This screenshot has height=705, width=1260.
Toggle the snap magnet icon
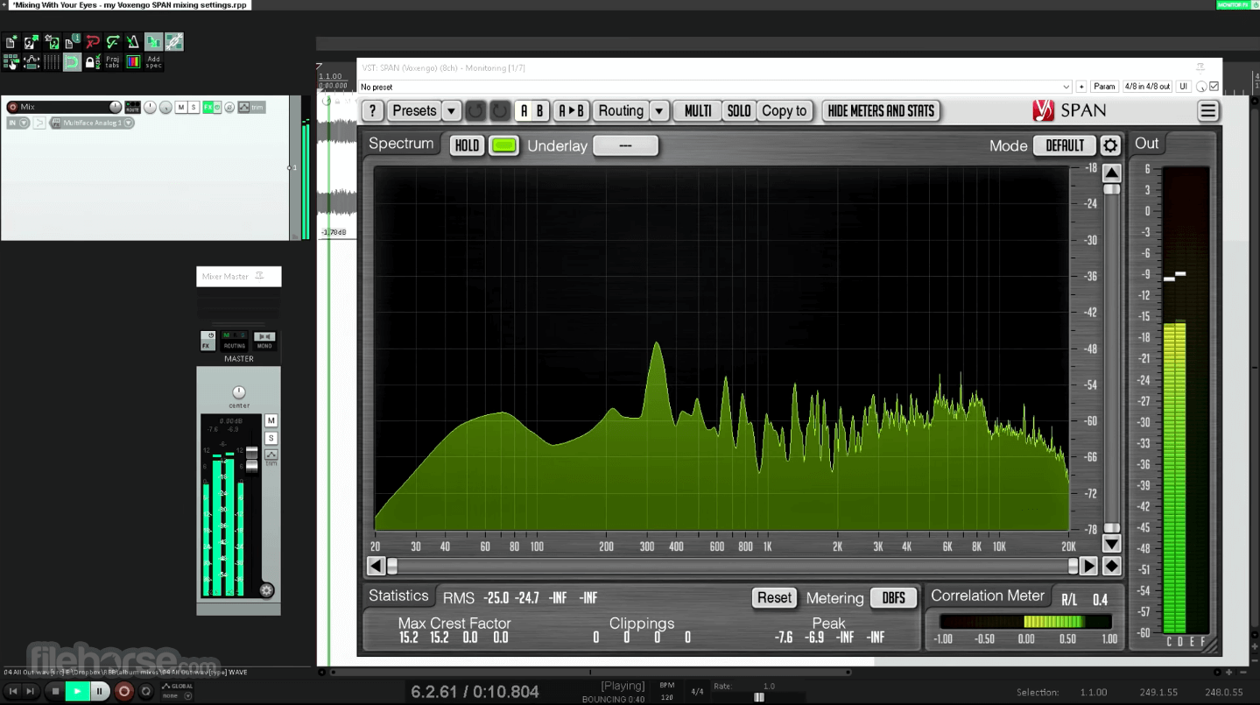[x=72, y=61]
